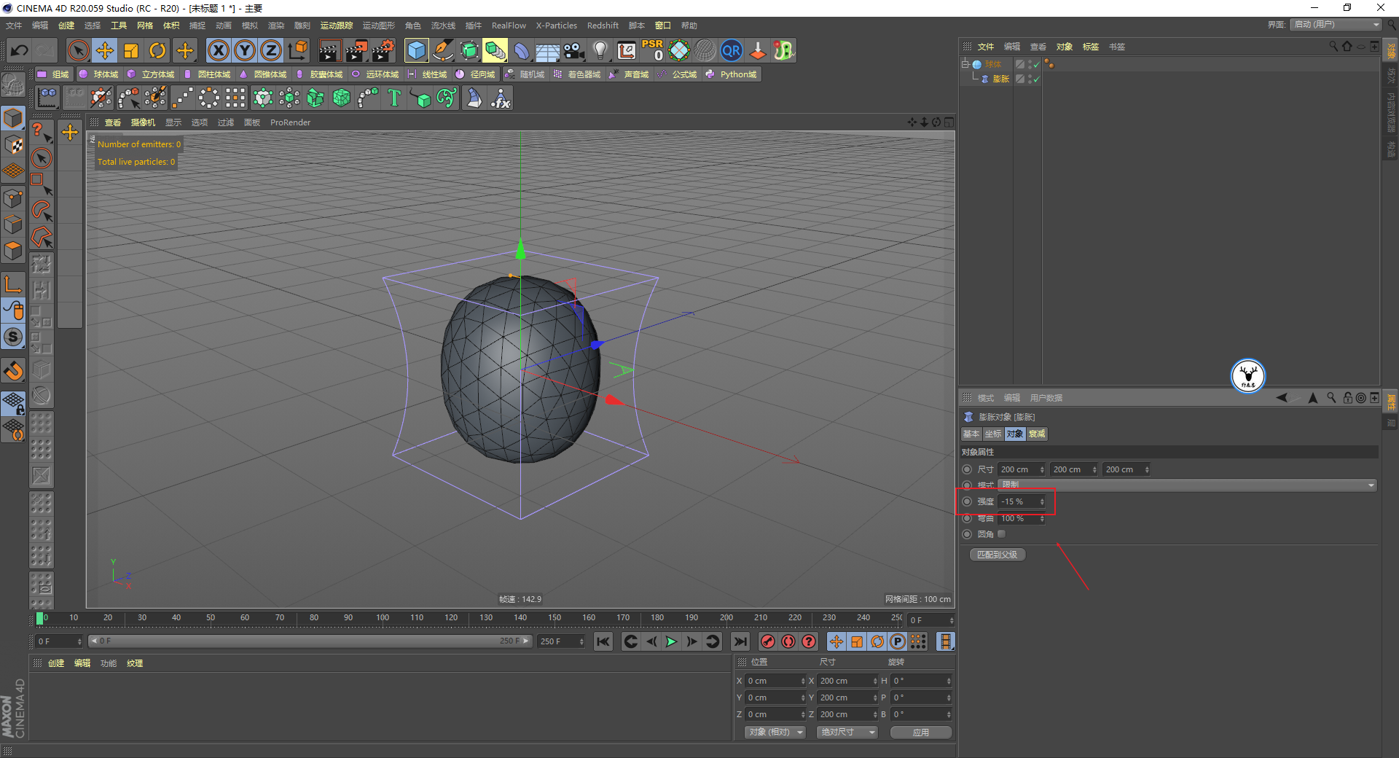This screenshot has height=758, width=1399.
Task: Open the 对象 (相对) coordinate dropdown
Action: point(775,732)
